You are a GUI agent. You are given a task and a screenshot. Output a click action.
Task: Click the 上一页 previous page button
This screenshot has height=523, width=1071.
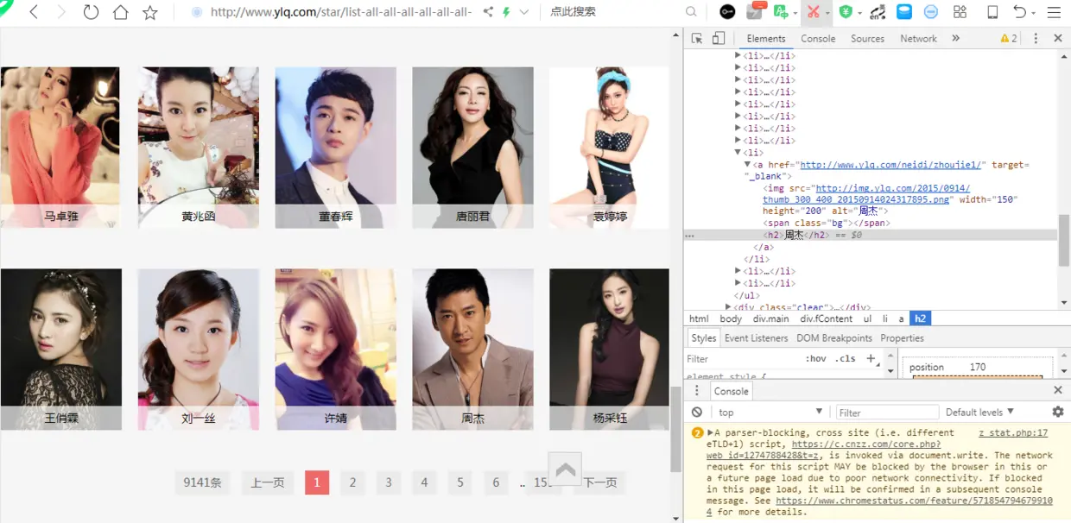[268, 482]
